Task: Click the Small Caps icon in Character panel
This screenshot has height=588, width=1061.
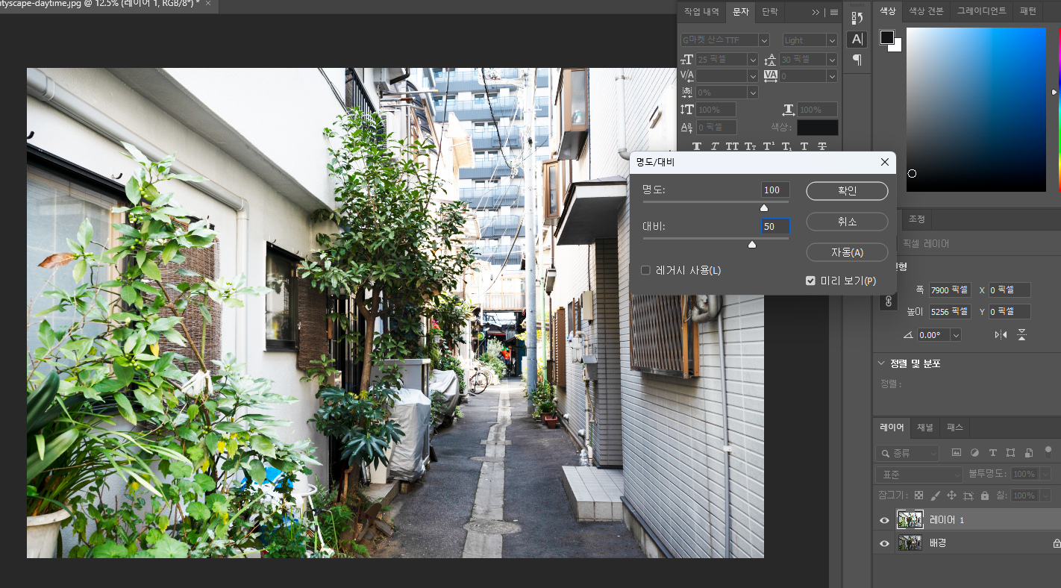Action: coord(751,146)
